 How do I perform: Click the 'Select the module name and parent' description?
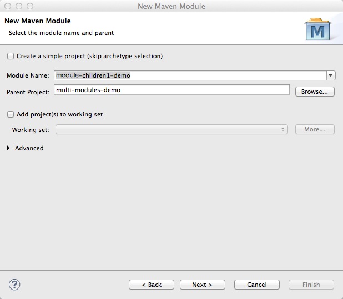tap(61, 33)
